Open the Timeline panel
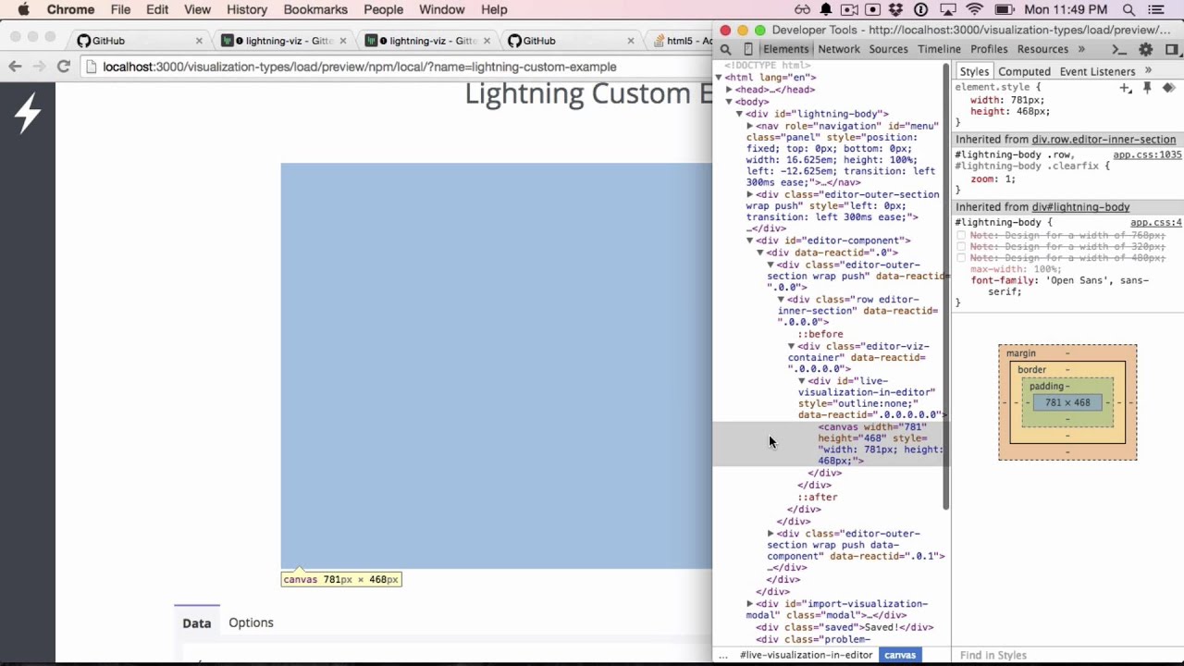Viewport: 1184px width, 666px height. click(939, 49)
